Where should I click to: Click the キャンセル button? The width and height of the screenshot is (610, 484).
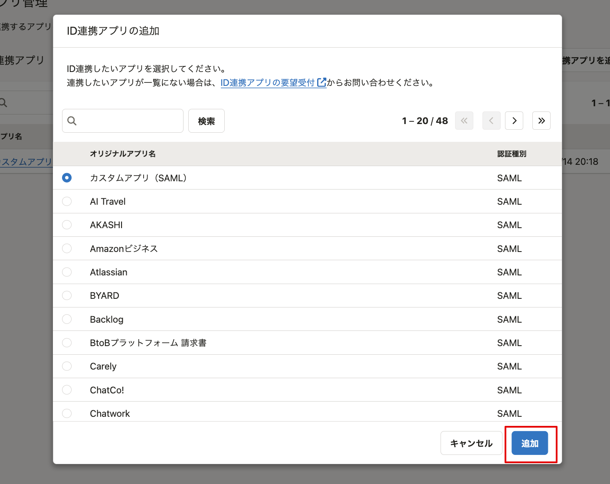[x=471, y=443]
